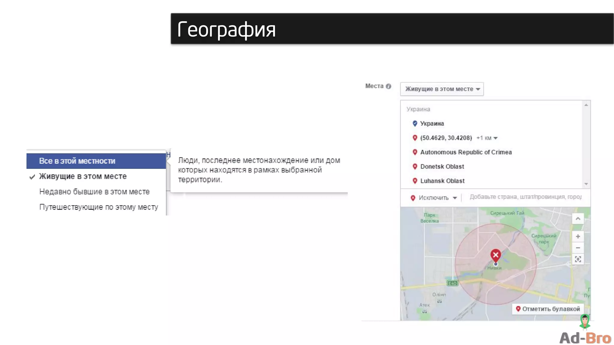Collapse the map with the chevron up button
Screen dimensions: 614x345
[x=578, y=219]
